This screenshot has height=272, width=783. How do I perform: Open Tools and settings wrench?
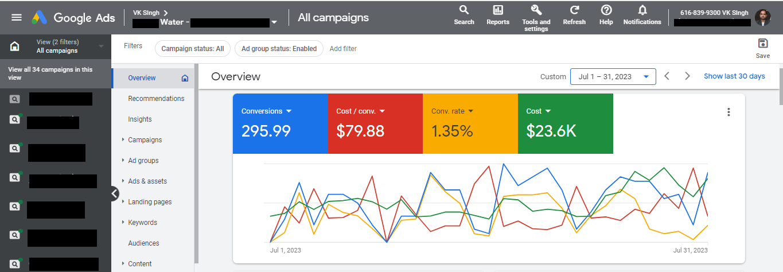[x=536, y=10]
